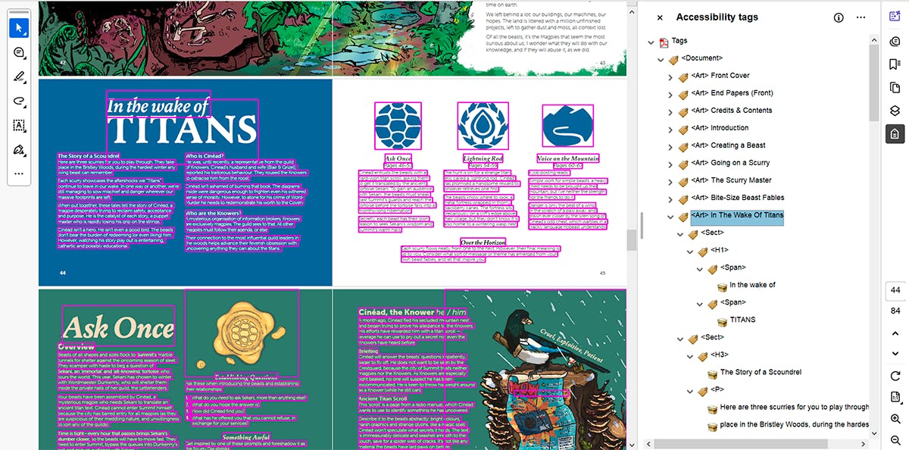Select the Add comment tool
Image resolution: width=909 pixels, height=450 pixels.
pyautogui.click(x=18, y=52)
